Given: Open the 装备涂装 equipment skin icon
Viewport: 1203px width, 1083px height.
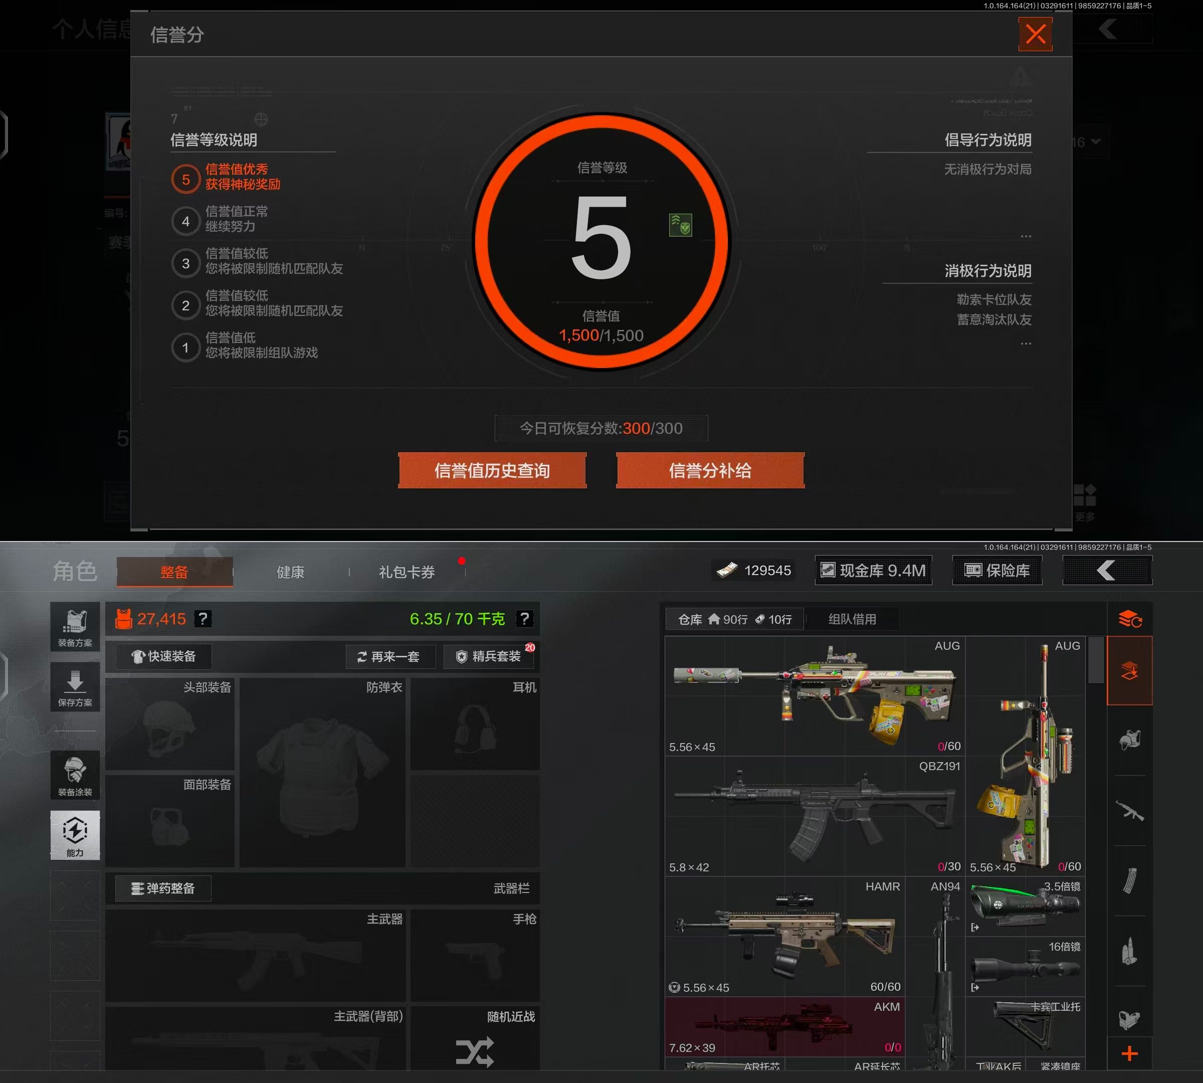Looking at the screenshot, I should click(x=75, y=775).
